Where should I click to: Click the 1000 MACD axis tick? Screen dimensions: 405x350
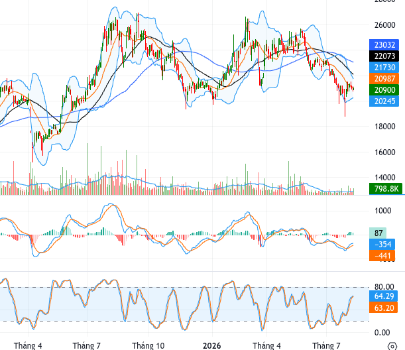click(x=382, y=211)
